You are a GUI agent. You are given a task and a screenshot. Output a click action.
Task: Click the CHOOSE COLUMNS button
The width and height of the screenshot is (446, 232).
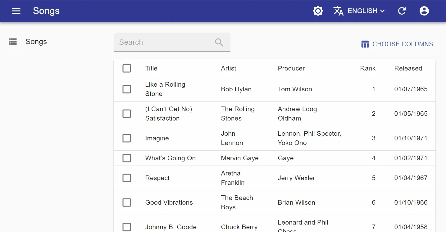pyautogui.click(x=397, y=44)
